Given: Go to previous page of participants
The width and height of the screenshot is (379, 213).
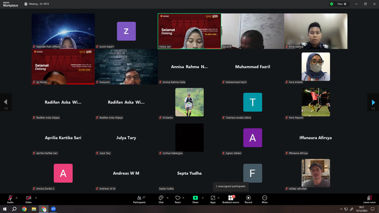Looking at the screenshot, I should [x=5, y=102].
